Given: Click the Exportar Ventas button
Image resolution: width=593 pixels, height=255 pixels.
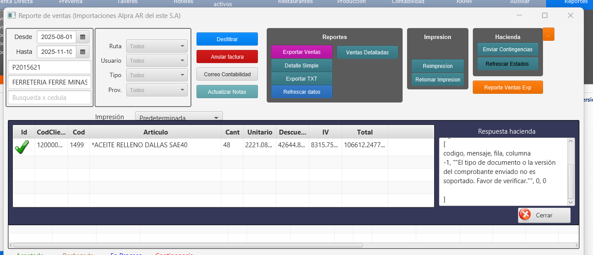Looking at the screenshot, I should click(x=301, y=52).
